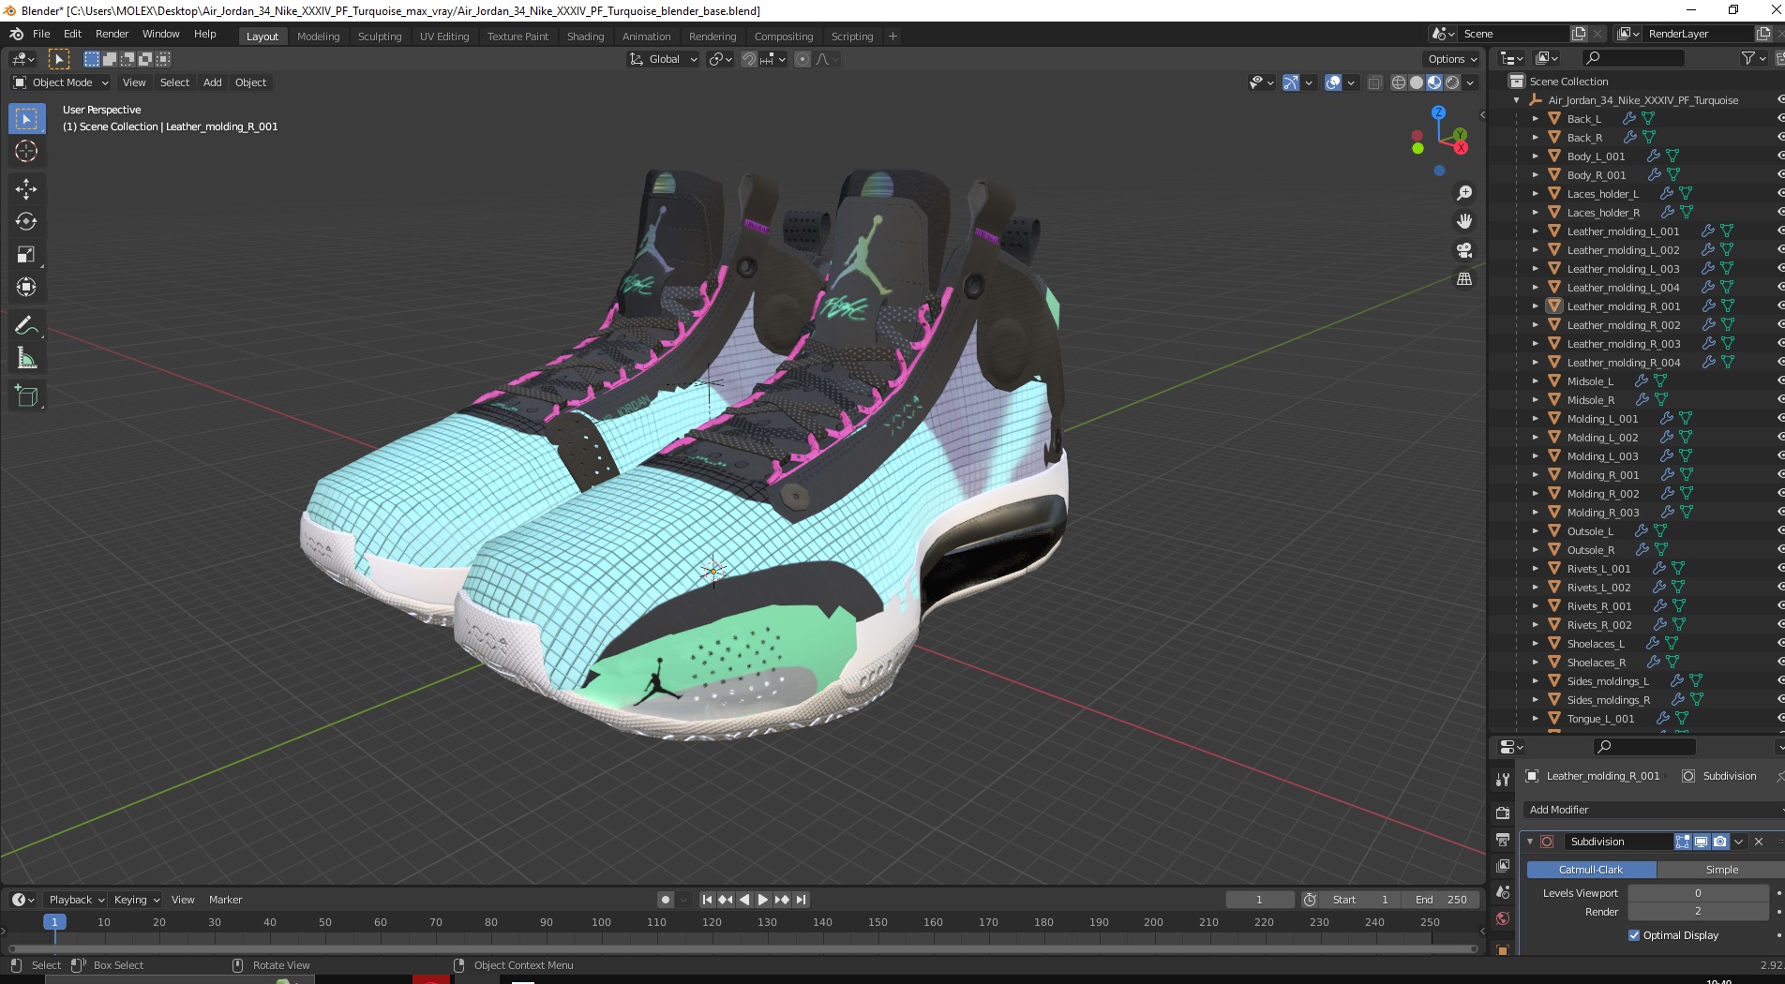Click the X axis on navigation gizmo

point(1461,148)
